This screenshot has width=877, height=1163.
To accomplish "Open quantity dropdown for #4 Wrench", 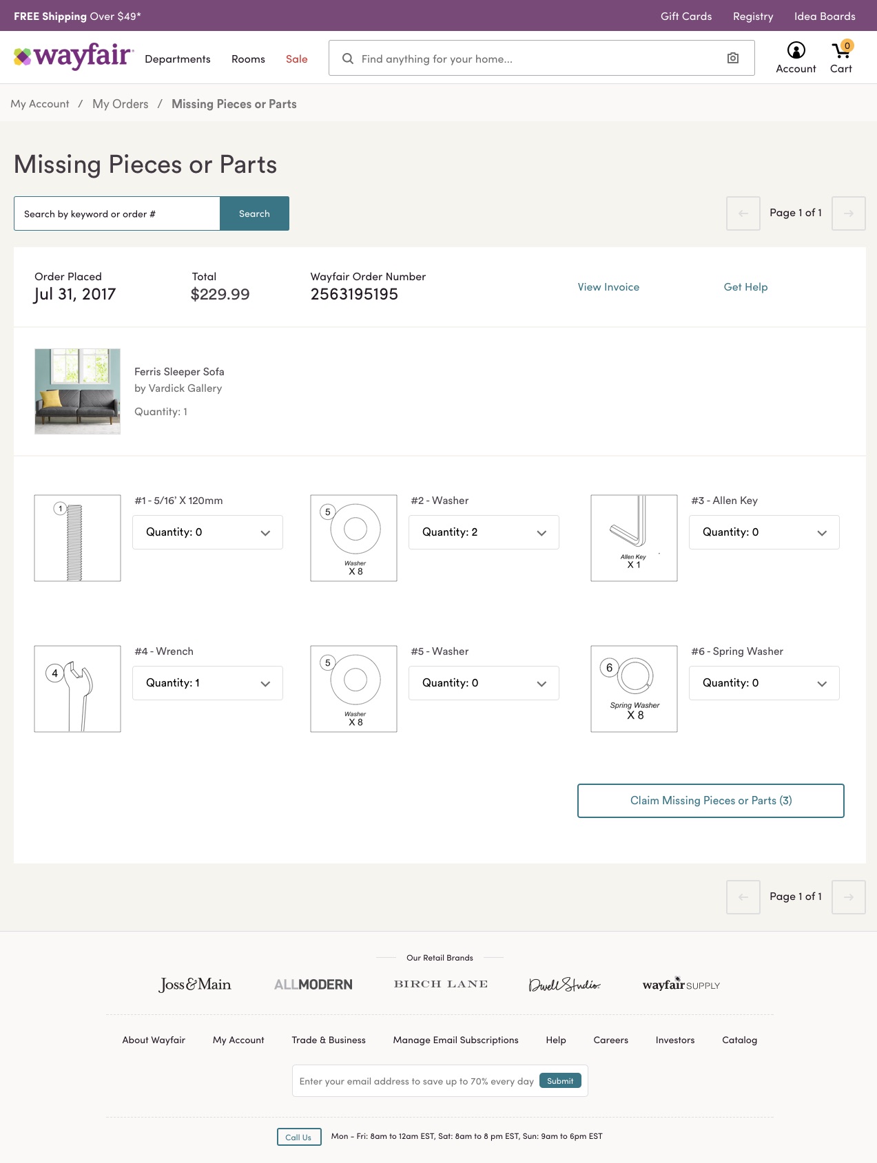I will point(207,683).
